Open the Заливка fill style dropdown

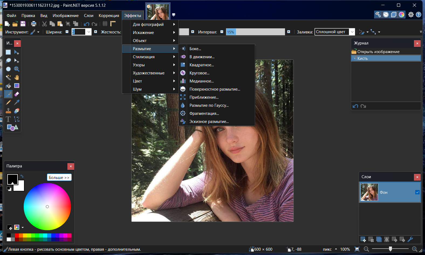click(352, 32)
